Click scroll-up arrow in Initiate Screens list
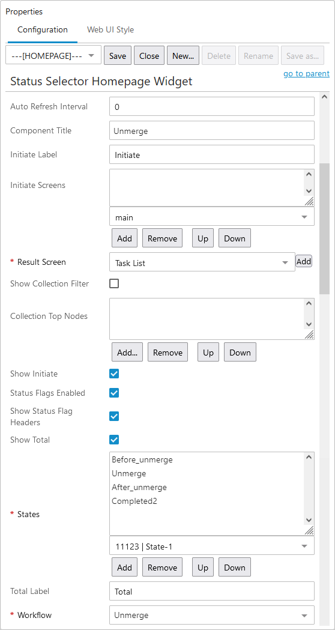The image size is (335, 630). [x=309, y=175]
